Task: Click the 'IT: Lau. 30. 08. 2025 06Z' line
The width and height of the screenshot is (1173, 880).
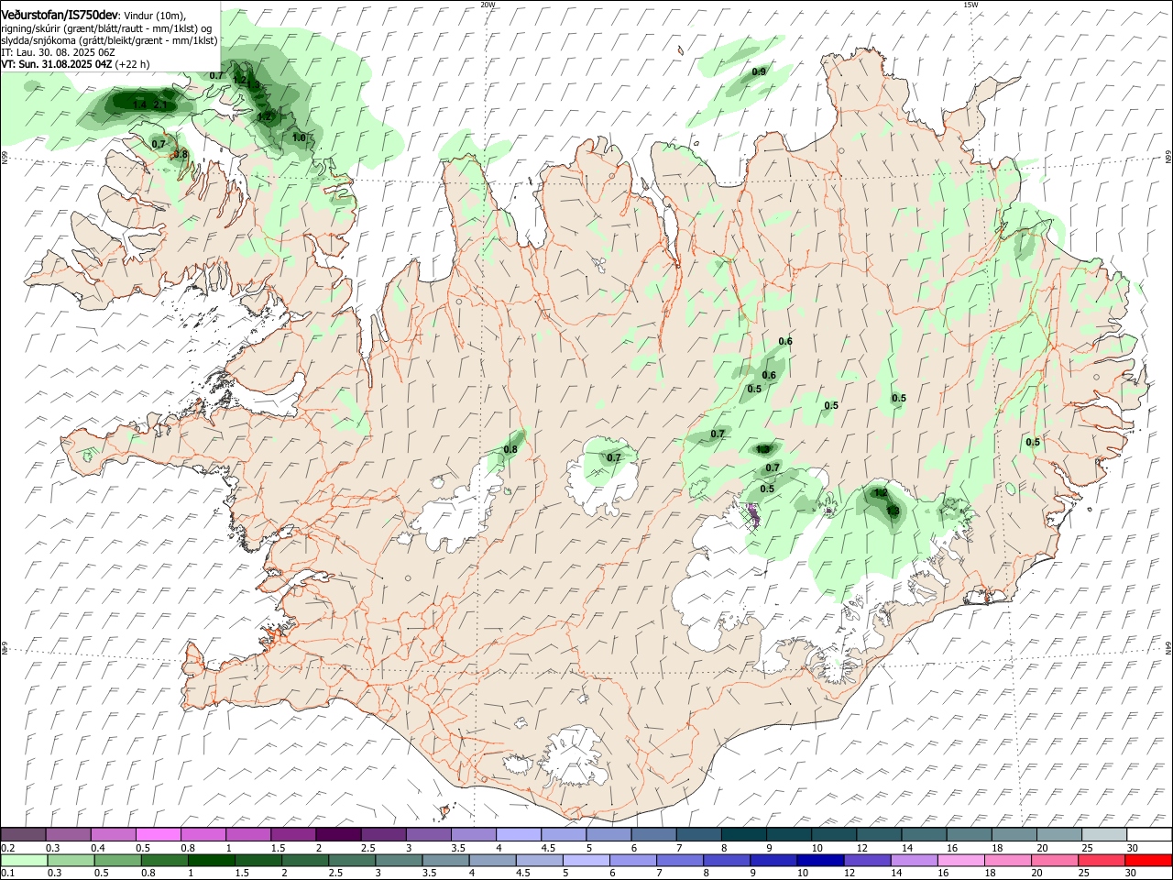Action: (57, 52)
